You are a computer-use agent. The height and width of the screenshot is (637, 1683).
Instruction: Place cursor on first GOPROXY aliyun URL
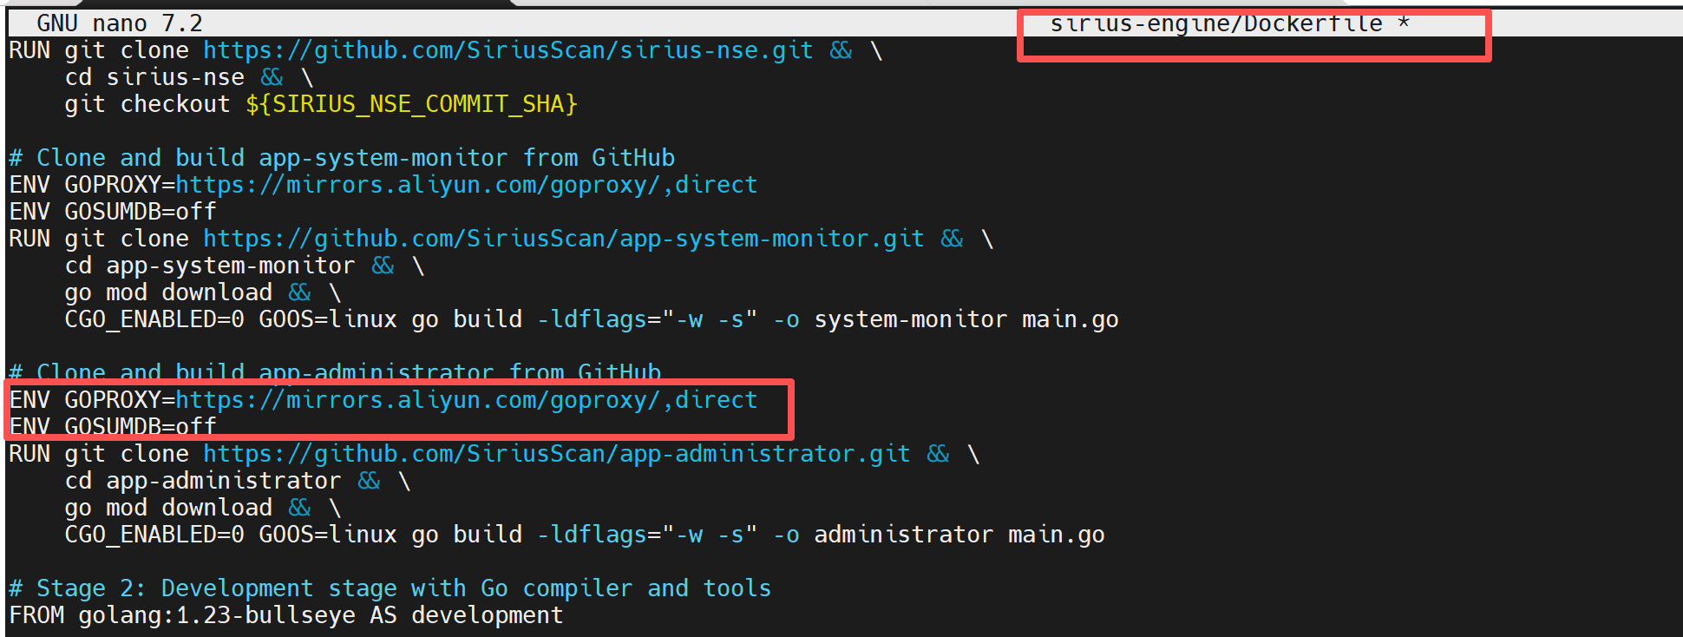467,185
